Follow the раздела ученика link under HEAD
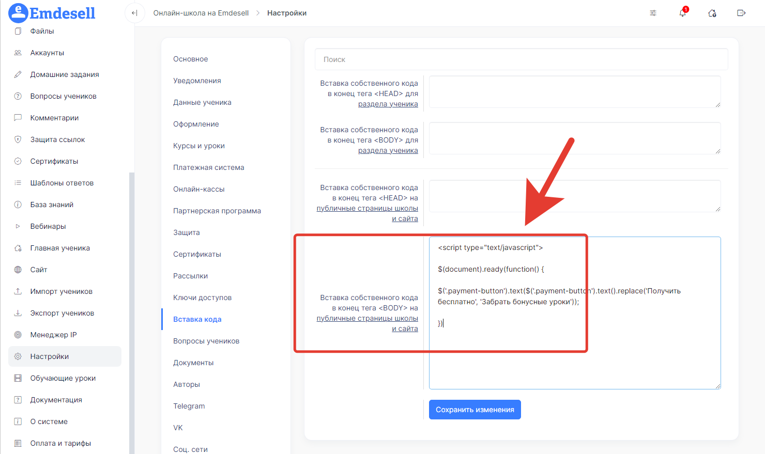This screenshot has width=765, height=454. click(x=388, y=104)
